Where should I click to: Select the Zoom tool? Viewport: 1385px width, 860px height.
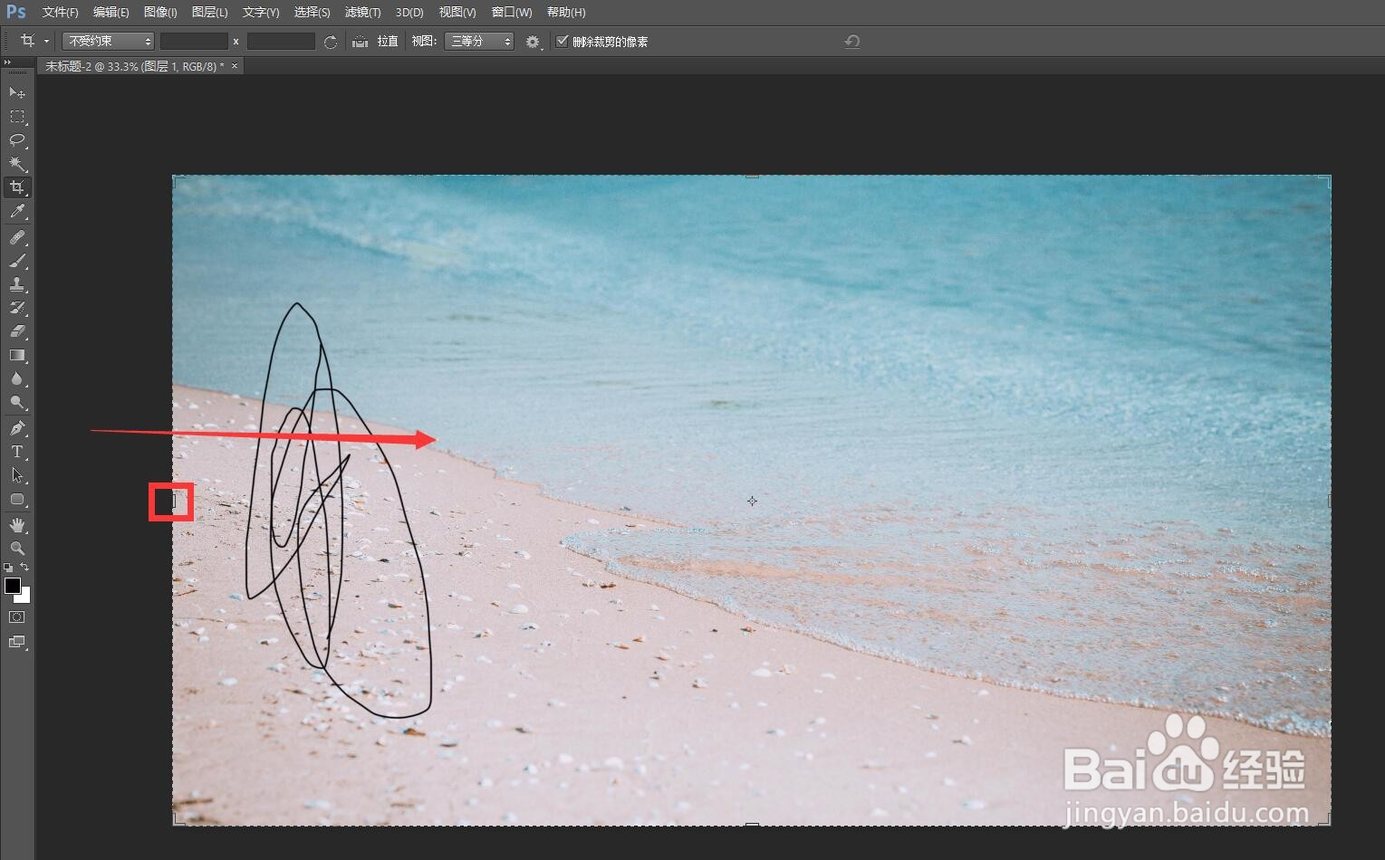[x=17, y=548]
